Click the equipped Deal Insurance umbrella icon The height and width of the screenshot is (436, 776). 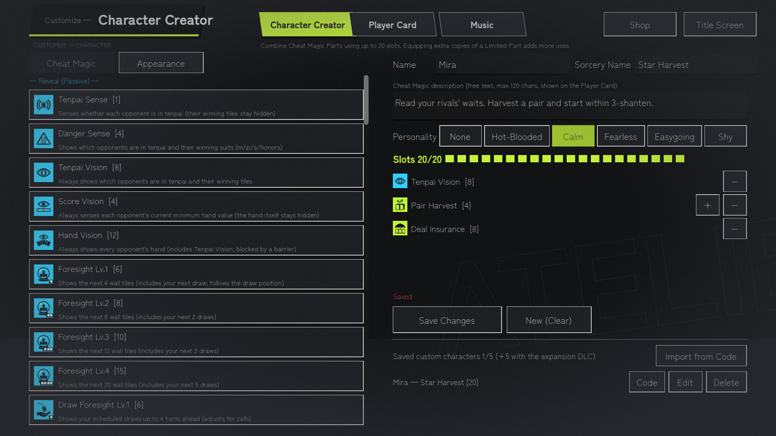[400, 228]
